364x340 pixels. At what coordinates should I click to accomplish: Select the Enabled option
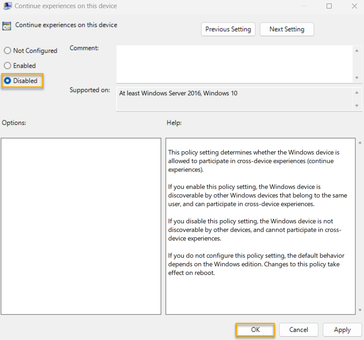7,65
